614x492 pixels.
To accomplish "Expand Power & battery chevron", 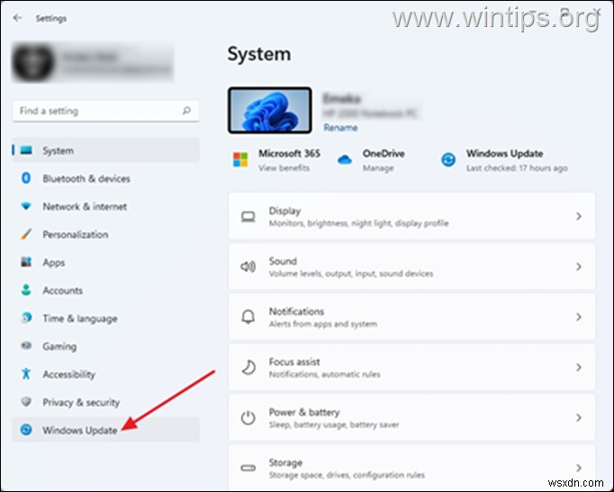I will coord(578,417).
